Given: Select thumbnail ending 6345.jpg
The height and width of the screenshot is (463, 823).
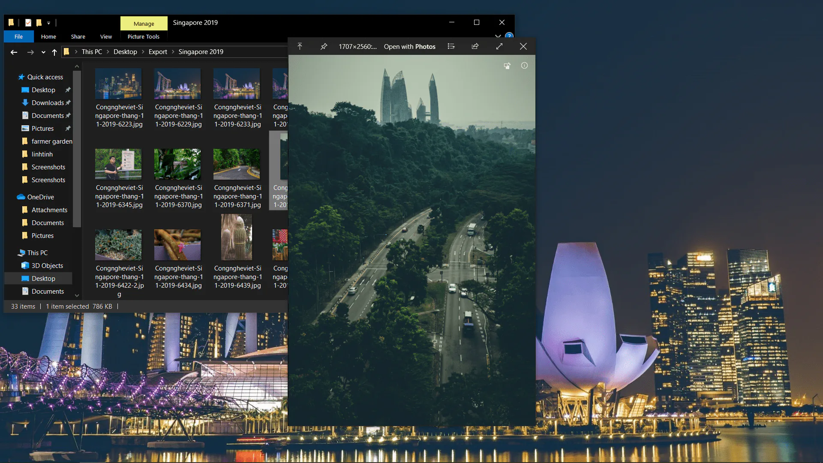Looking at the screenshot, I should (x=119, y=178).
